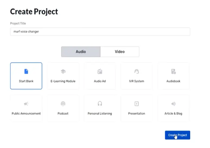Viewport: 210px width, 148px height.
Task: Switch to the Video tab
Action: 120,52
